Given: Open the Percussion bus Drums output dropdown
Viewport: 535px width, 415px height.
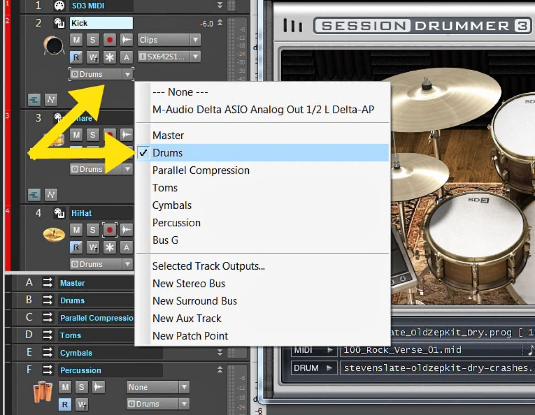Looking at the screenshot, I should point(157,404).
